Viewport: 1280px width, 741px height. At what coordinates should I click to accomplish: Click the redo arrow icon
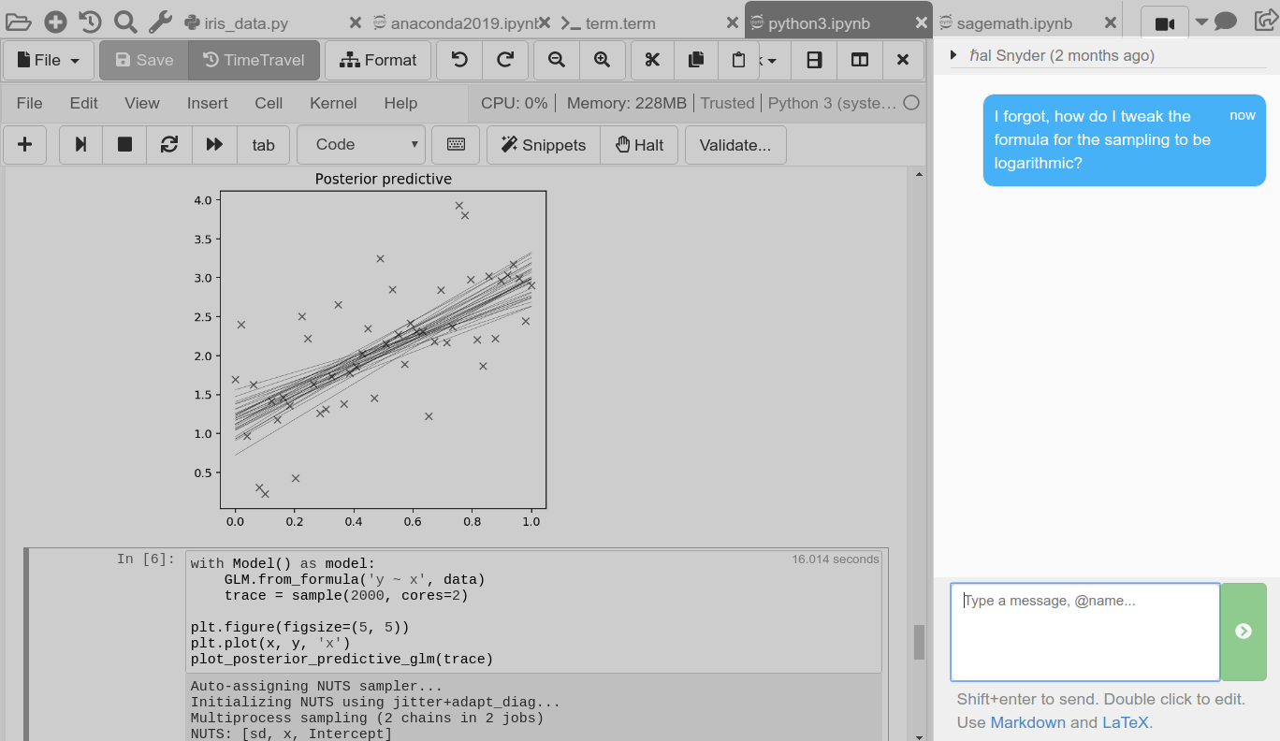[505, 60]
